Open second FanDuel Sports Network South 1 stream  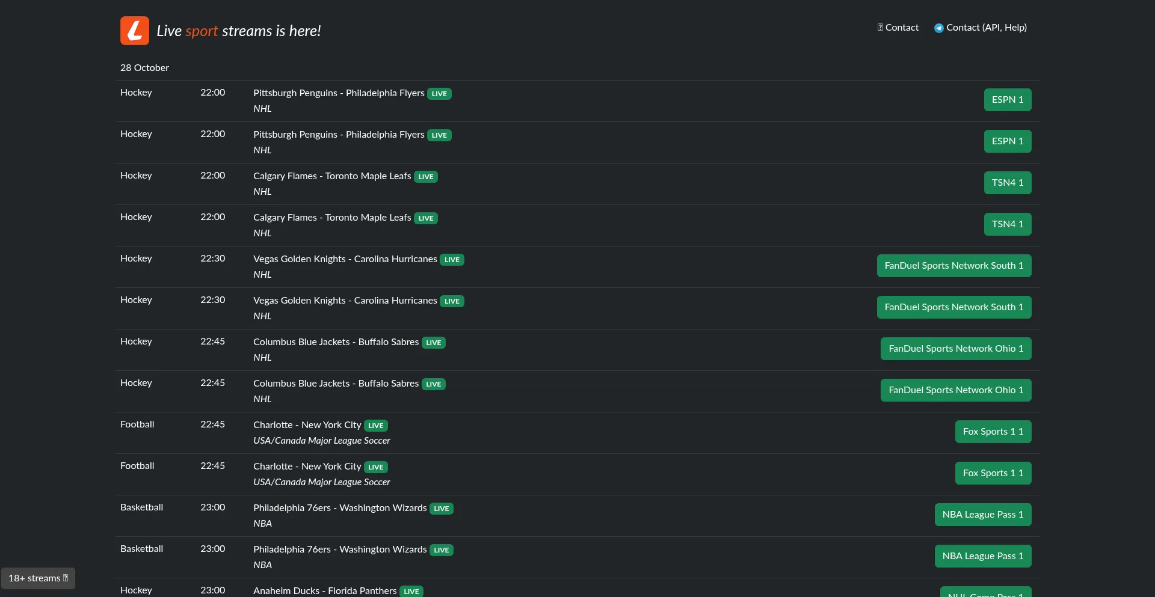954,307
